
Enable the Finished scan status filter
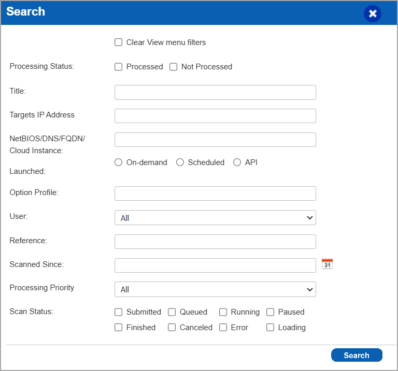[119, 328]
